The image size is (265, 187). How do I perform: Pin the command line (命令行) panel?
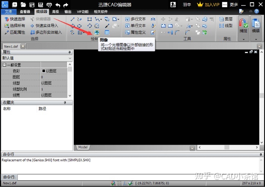(x=261, y=155)
